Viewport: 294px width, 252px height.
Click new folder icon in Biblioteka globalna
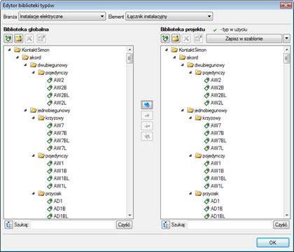pyautogui.click(x=18, y=38)
